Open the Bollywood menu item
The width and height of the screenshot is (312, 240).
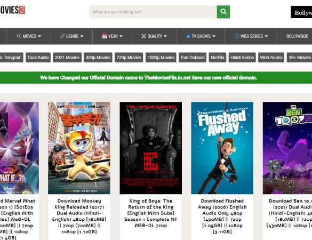297,36
